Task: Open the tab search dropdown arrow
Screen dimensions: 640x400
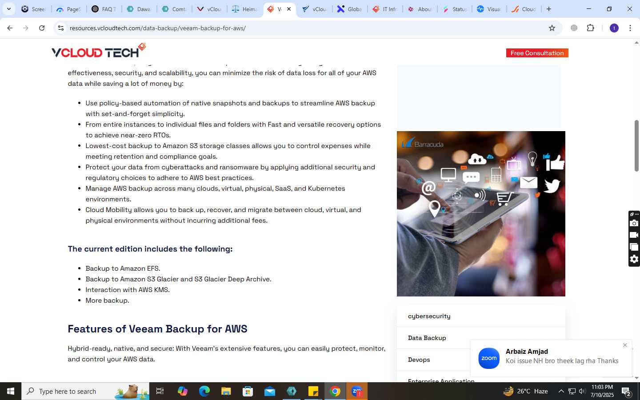Action: 8,9
